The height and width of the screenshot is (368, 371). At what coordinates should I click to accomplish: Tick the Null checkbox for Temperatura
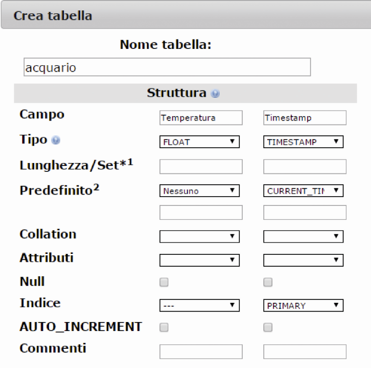click(x=164, y=282)
